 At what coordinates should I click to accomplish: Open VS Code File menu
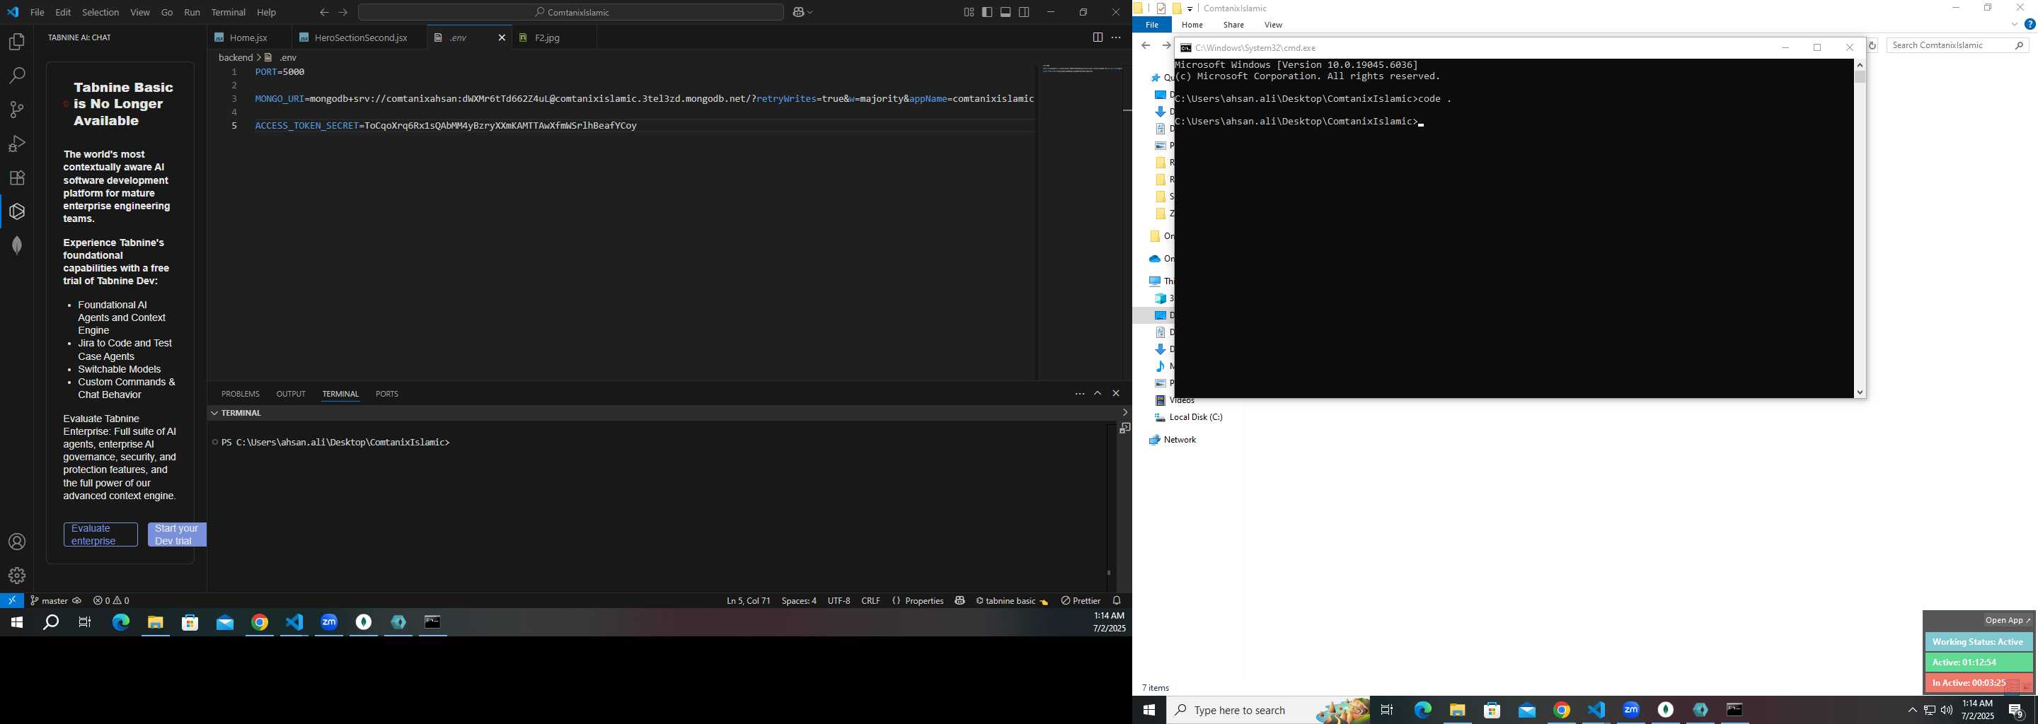click(38, 13)
